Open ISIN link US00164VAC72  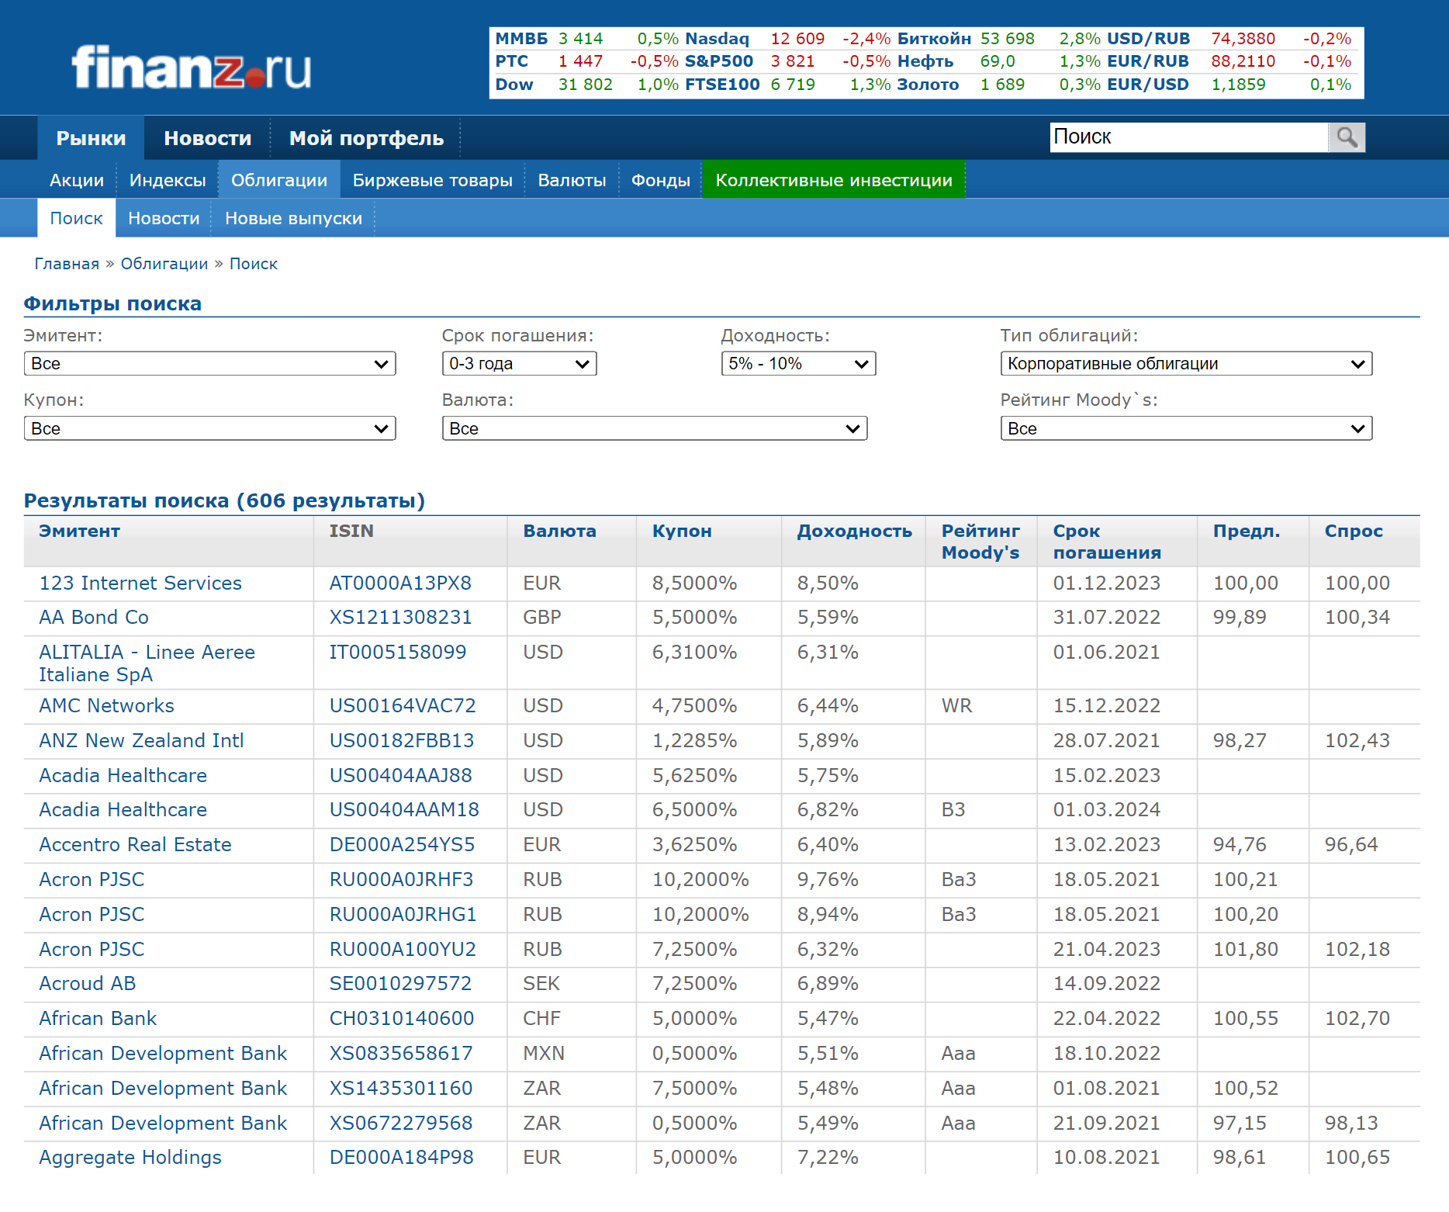pyautogui.click(x=403, y=705)
